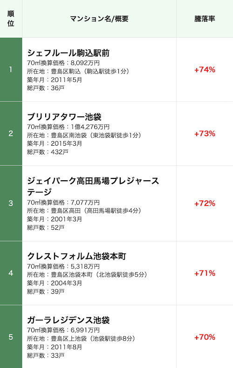Open ジェイパーク高田馬場プレジャーステージ listing title

point(93,186)
